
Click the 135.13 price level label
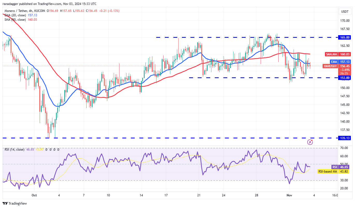pyautogui.click(x=345, y=138)
